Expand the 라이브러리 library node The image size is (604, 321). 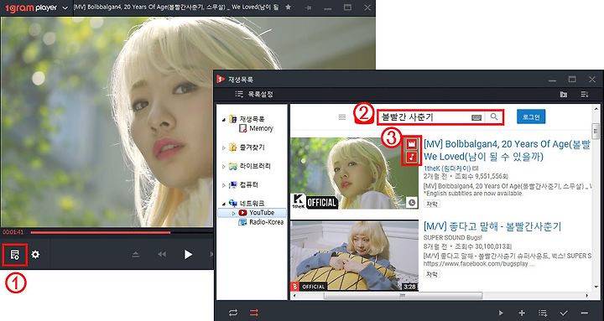[x=224, y=166]
